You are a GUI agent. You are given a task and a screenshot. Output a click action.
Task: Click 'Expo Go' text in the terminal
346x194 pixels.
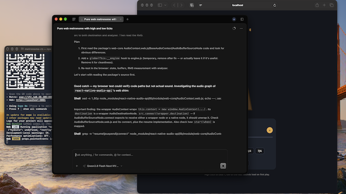[22, 106]
